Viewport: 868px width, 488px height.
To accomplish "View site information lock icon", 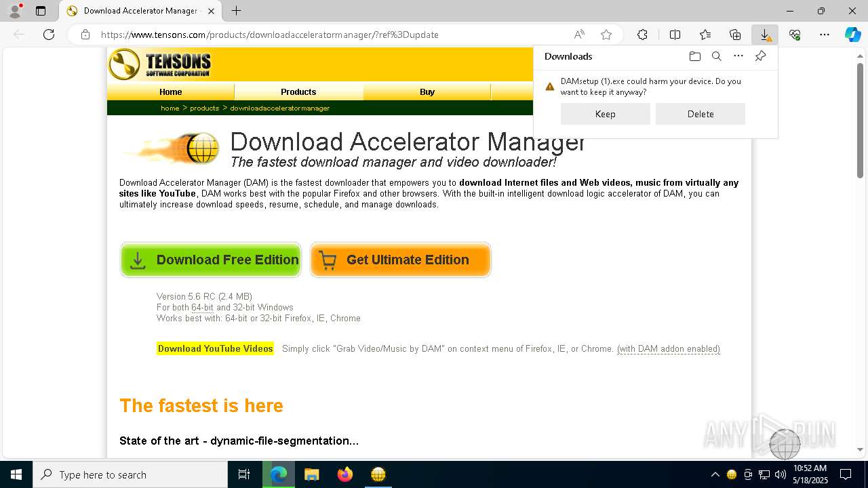I will [x=85, y=35].
